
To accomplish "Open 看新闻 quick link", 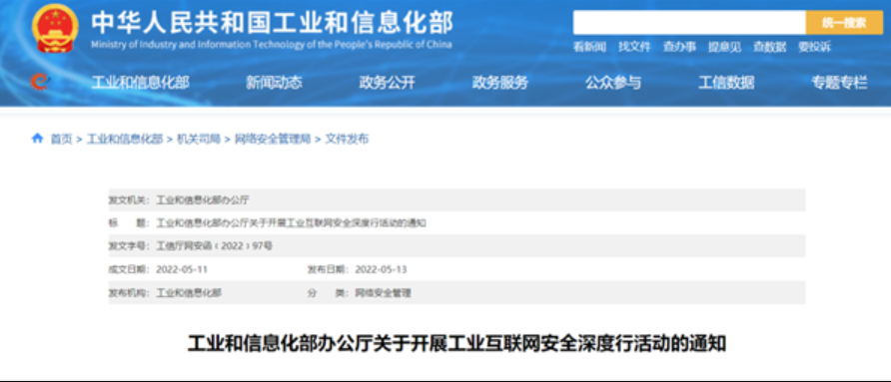I will [x=589, y=47].
